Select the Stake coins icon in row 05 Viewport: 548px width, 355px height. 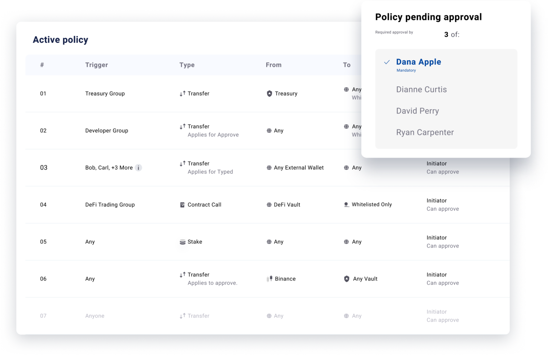point(182,242)
